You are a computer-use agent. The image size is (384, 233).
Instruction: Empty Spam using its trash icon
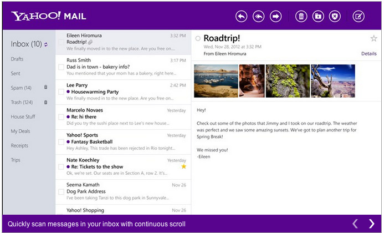[45, 87]
